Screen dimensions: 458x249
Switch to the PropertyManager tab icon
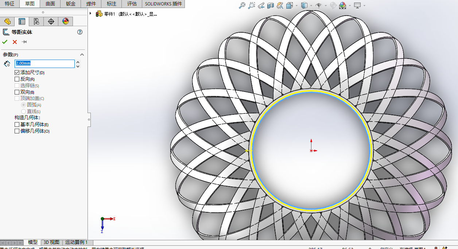click(22, 21)
